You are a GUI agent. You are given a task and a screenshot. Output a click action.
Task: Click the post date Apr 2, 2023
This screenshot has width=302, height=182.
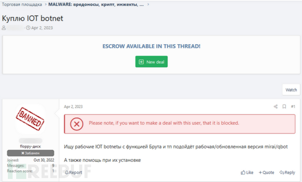coord(73,106)
